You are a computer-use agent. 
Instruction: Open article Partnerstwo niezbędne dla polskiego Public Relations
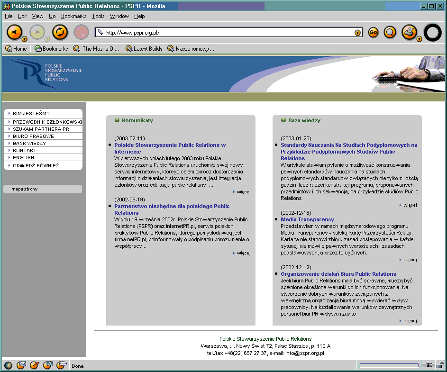click(172, 209)
